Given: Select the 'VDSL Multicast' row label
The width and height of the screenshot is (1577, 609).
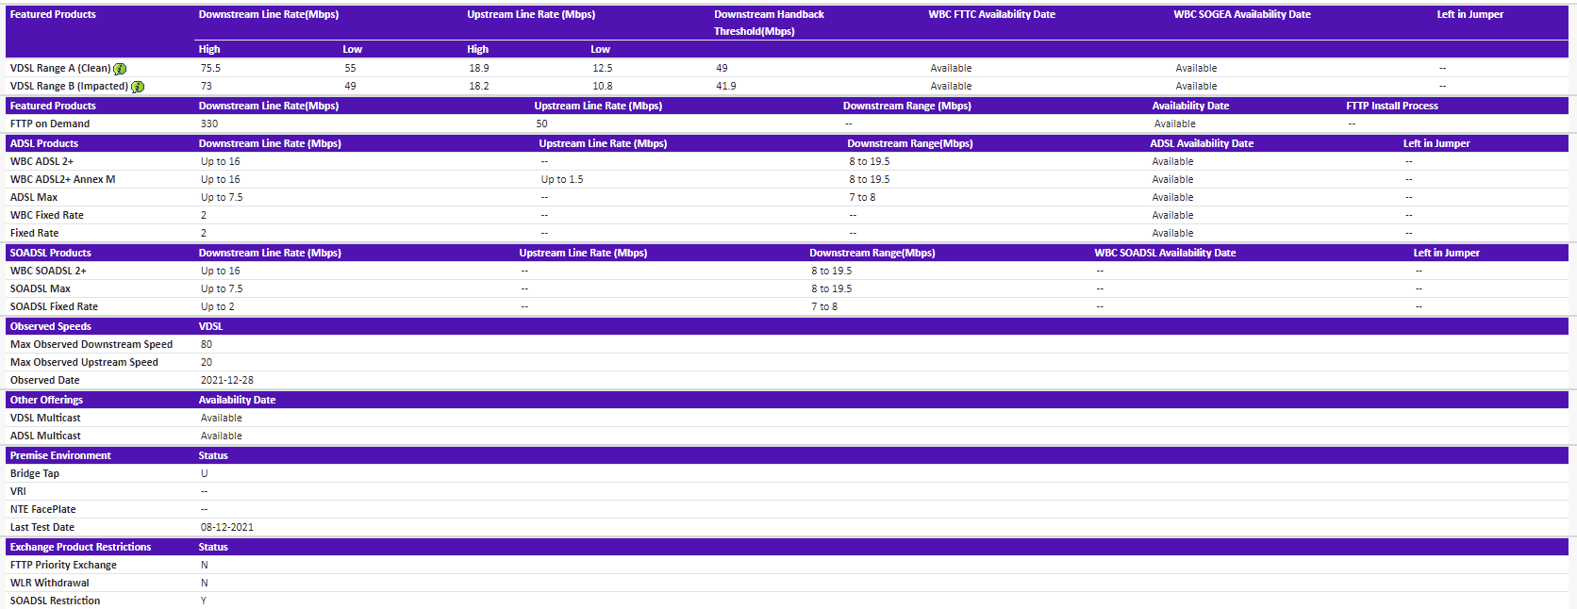Looking at the screenshot, I should (45, 418).
